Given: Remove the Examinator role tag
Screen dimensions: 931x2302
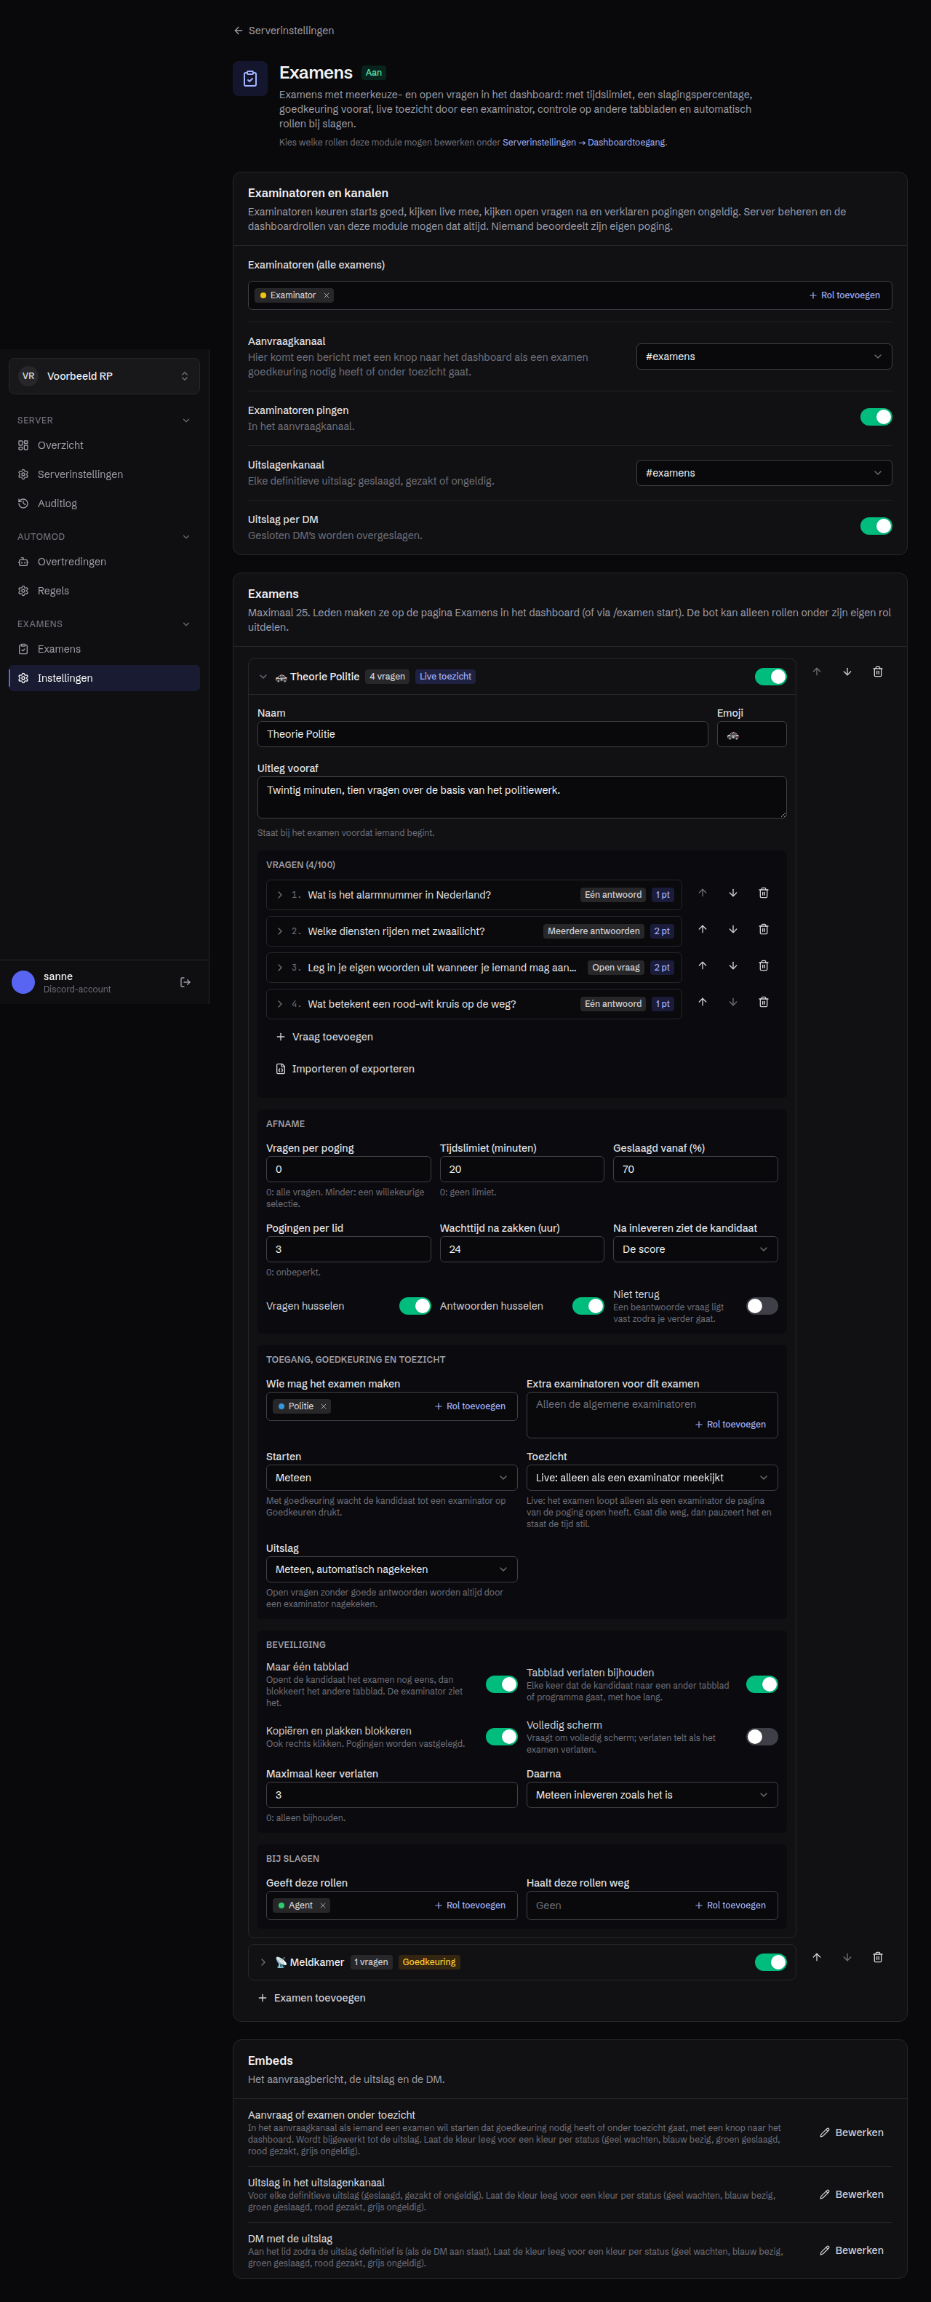Looking at the screenshot, I should pos(326,296).
